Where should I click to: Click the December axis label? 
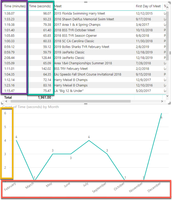coord(154,187)
